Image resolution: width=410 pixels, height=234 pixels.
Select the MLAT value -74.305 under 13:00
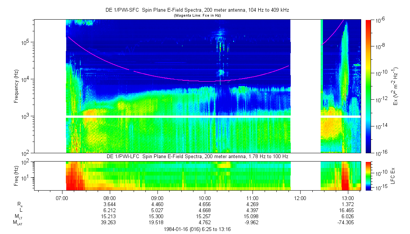(348, 223)
